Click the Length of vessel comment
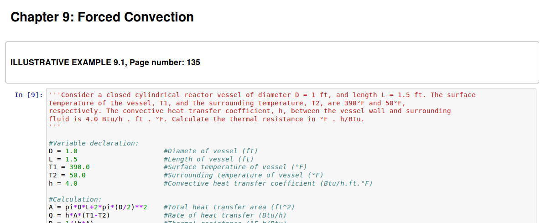The height and width of the screenshot is (223, 541). tap(208, 159)
